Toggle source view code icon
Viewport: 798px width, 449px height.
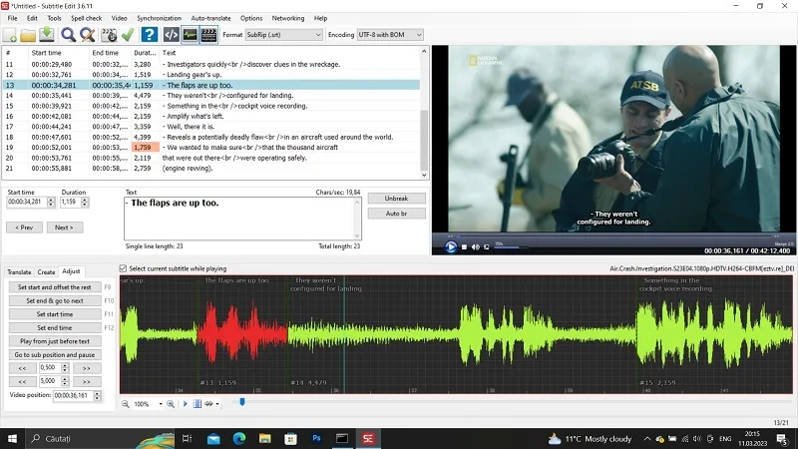(171, 35)
